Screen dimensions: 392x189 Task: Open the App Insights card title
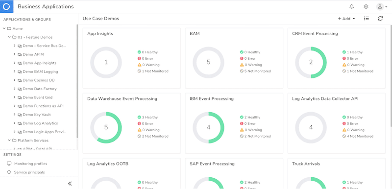pos(100,33)
